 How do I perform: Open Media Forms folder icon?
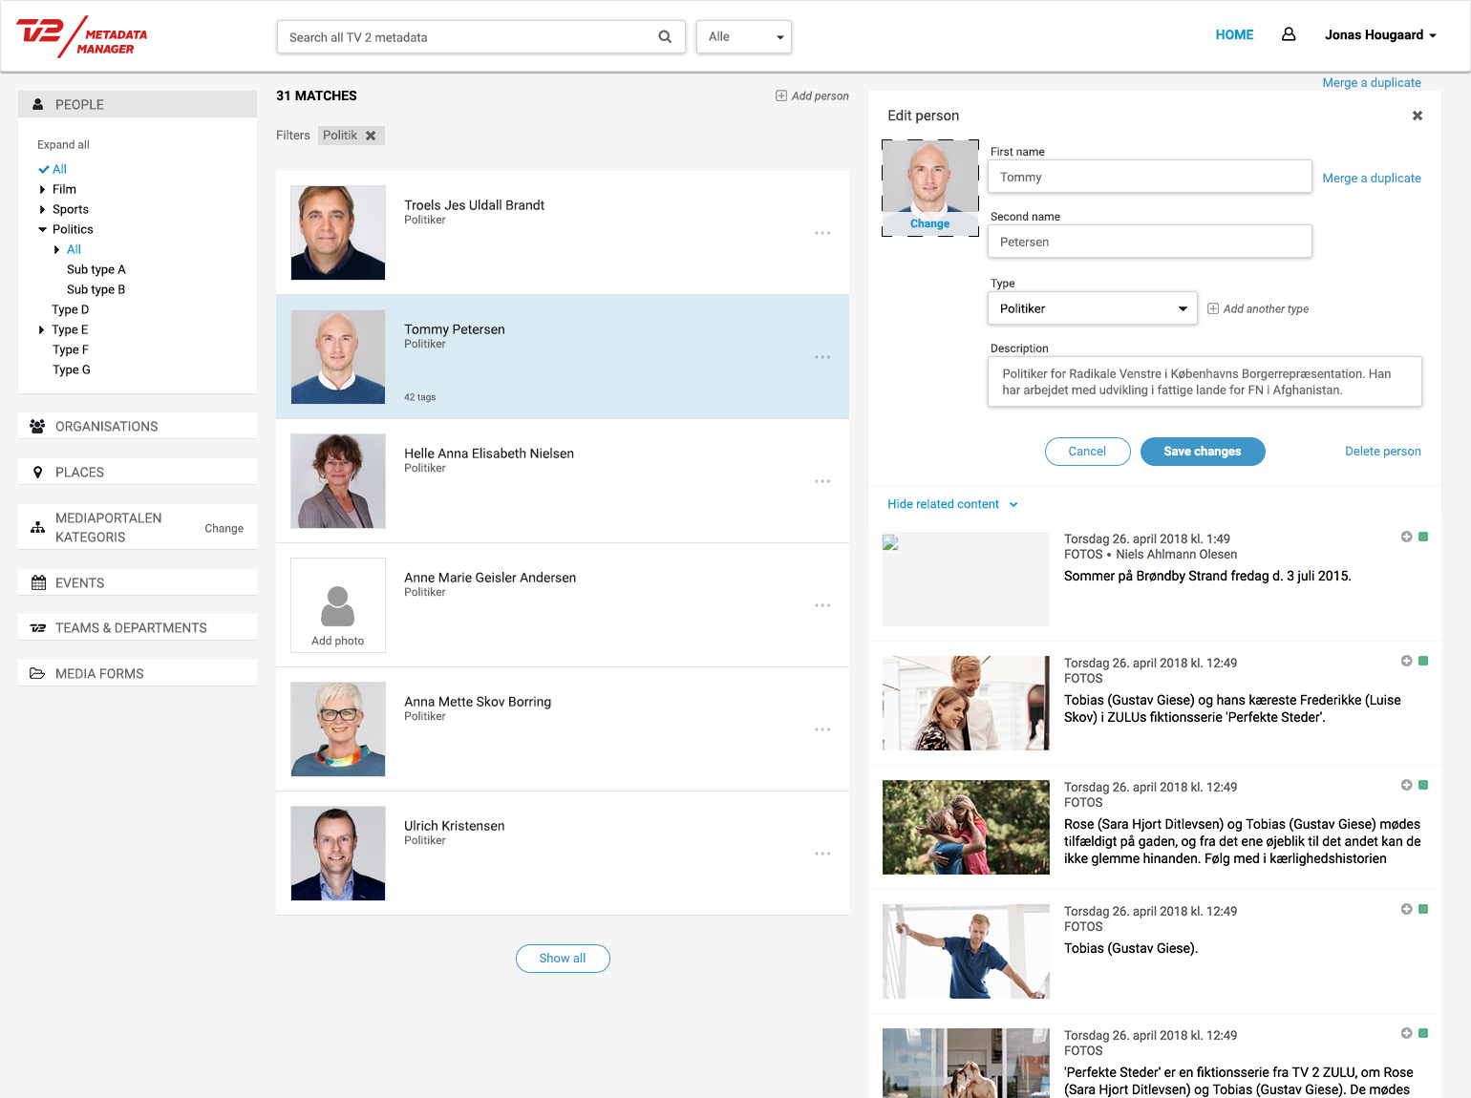[x=37, y=673]
